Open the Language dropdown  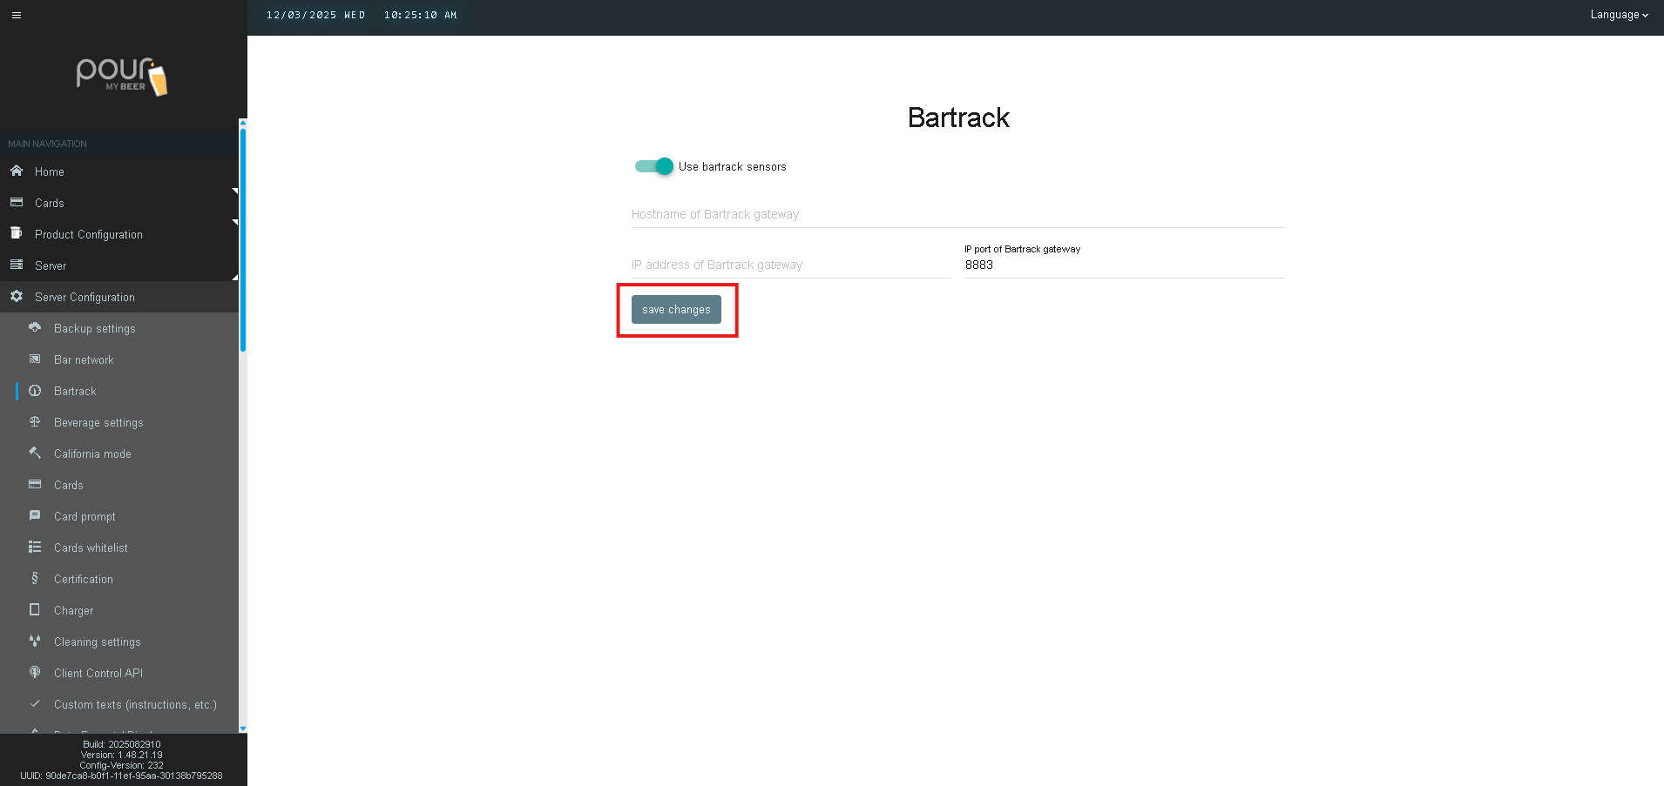tap(1618, 15)
